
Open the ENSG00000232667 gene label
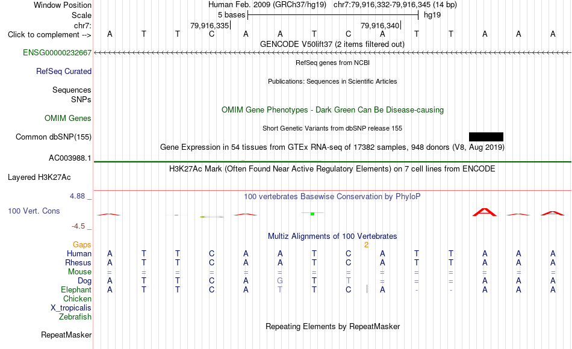[x=57, y=52]
